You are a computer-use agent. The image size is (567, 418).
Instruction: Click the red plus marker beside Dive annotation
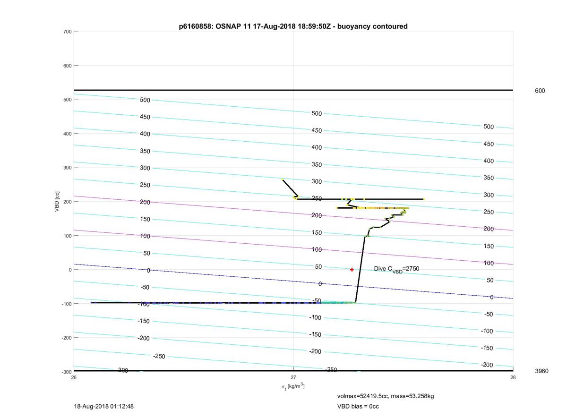coord(352,270)
